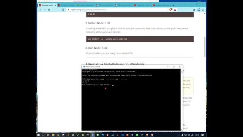The width and height of the screenshot is (243, 137).
Task: Click the web page scrollbar down arrow
Action: (205, 131)
